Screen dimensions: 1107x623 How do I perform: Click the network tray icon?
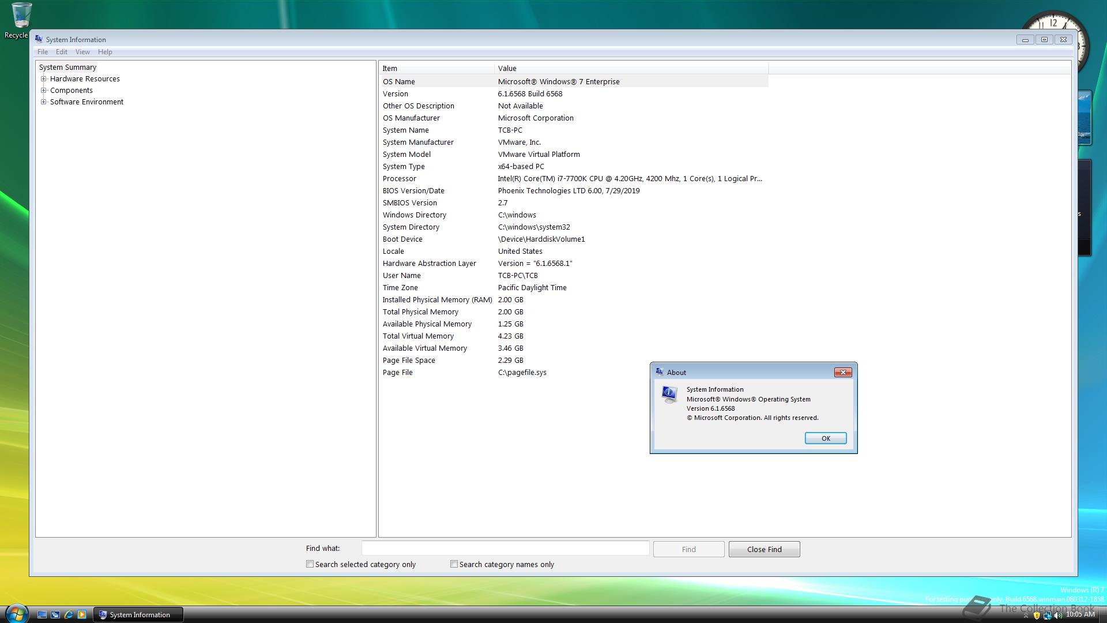[1047, 616]
